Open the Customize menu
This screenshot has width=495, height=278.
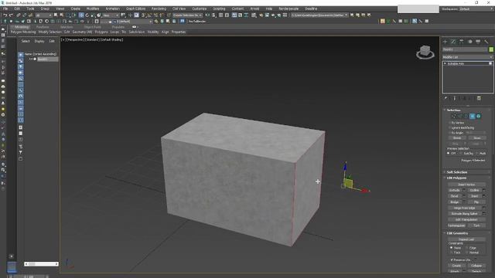pyautogui.click(x=200, y=8)
